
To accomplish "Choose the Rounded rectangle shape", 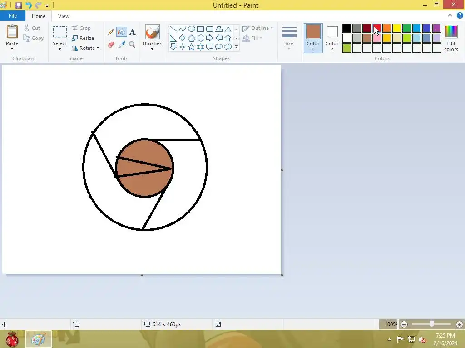I will coord(210,29).
